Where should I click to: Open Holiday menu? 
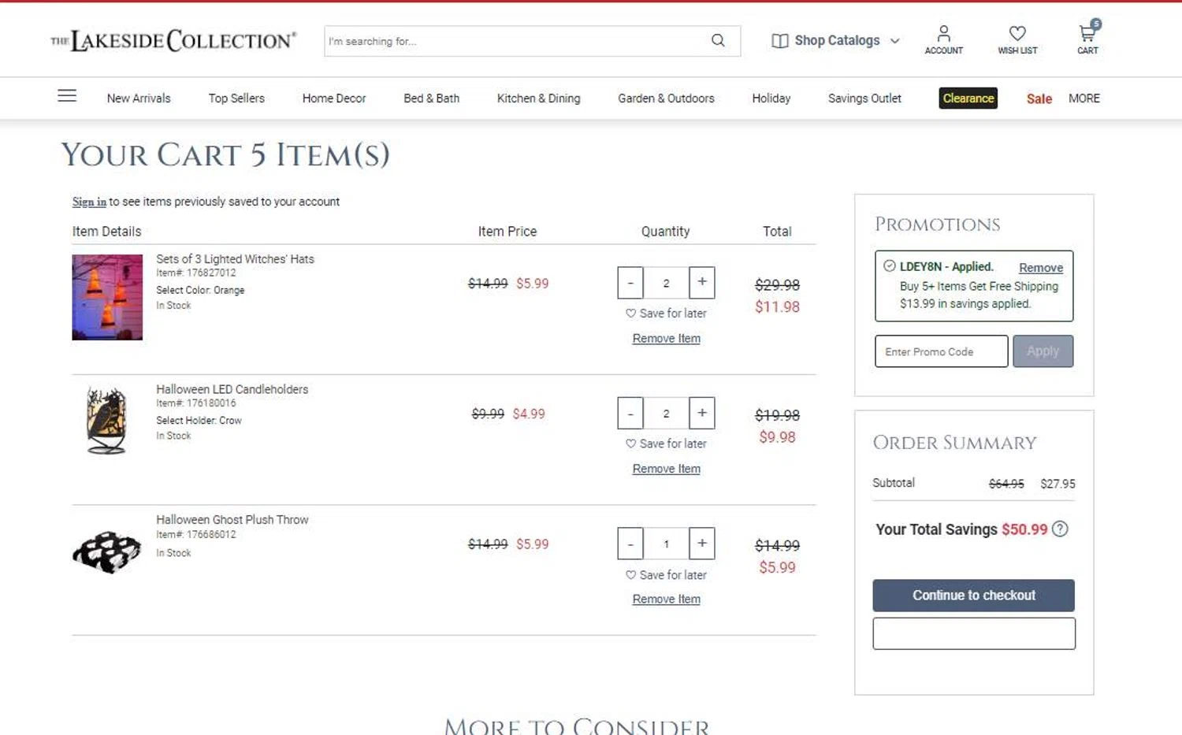(771, 98)
